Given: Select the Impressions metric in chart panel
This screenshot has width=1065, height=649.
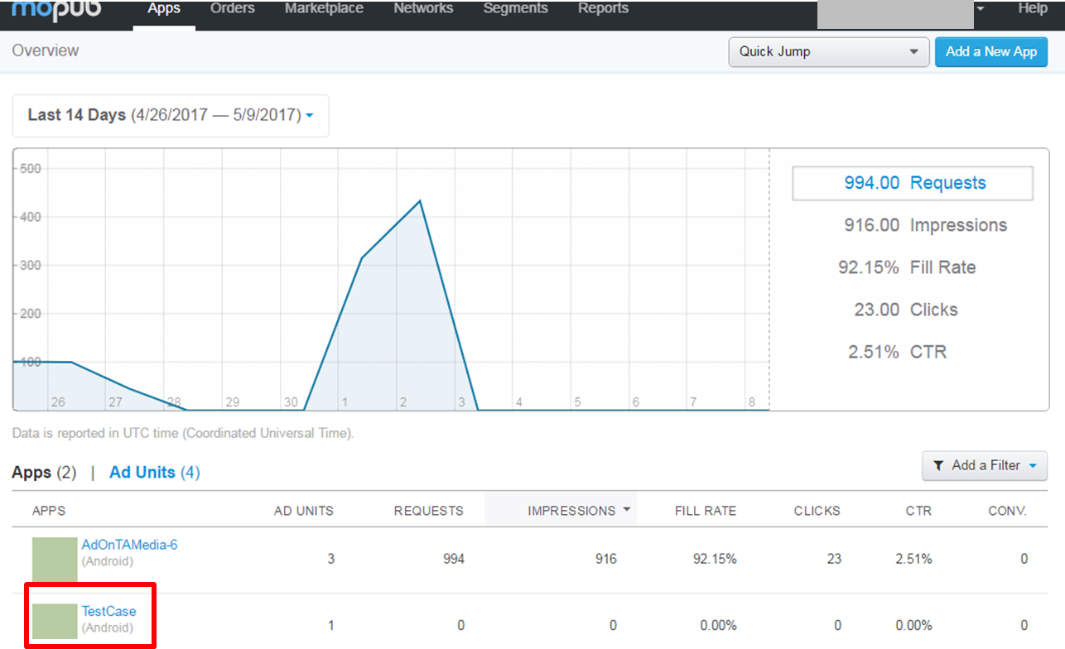Looking at the screenshot, I should tap(925, 225).
